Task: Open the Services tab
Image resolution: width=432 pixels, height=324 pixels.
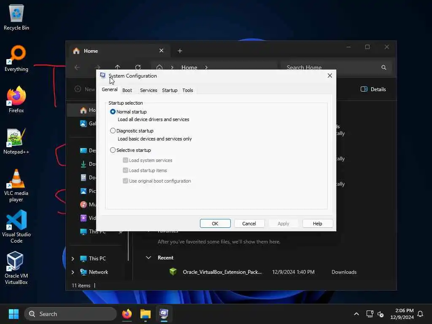Action: 148,90
